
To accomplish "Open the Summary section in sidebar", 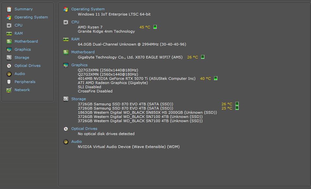I will click(x=24, y=9).
